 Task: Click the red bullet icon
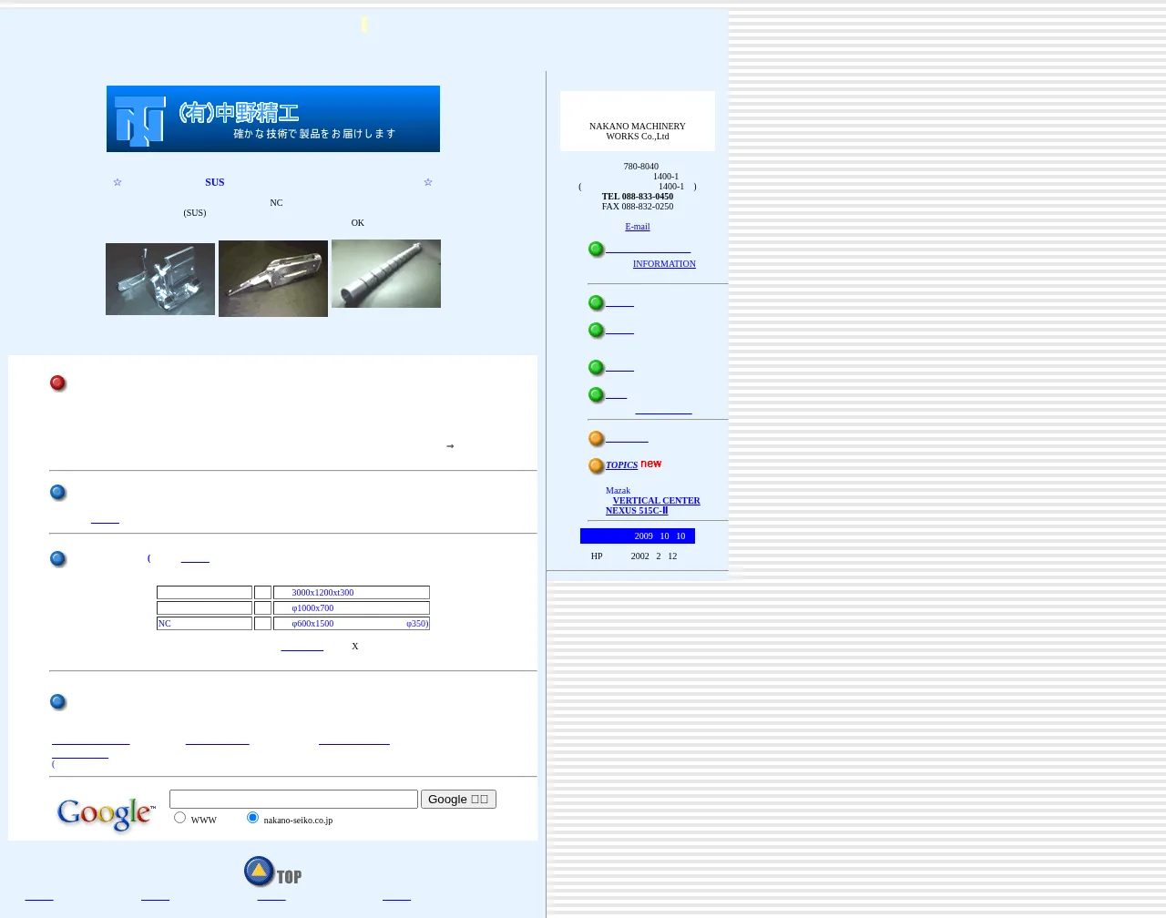[58, 383]
